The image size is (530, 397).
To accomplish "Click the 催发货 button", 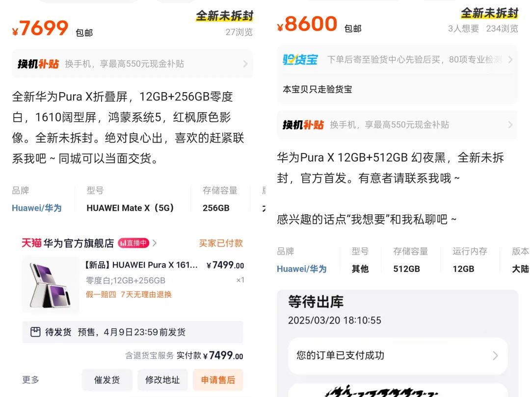I will coord(107,380).
